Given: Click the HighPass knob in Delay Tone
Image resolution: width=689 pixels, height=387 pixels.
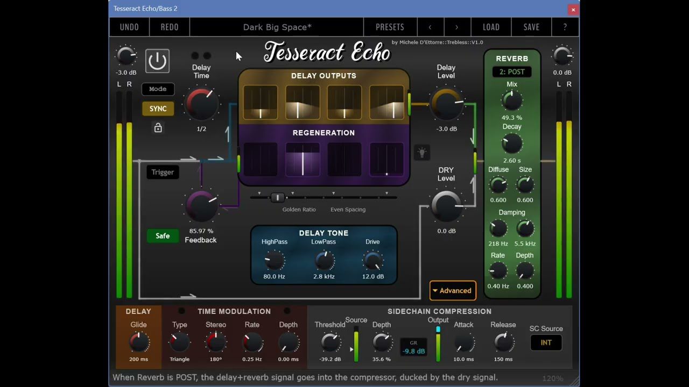Looking at the screenshot, I should click(274, 261).
